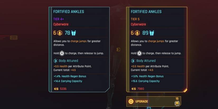
Task: Click the 5336 eurodollar price
Action: [63, 89]
